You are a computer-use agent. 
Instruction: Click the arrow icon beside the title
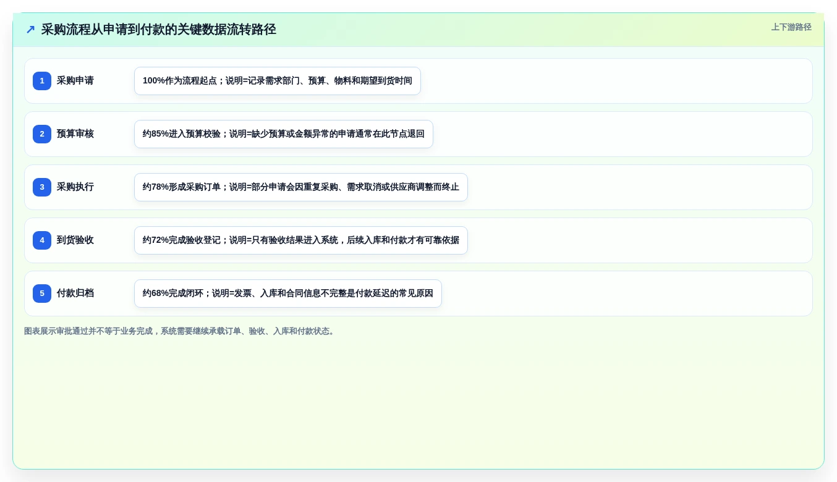pos(30,30)
